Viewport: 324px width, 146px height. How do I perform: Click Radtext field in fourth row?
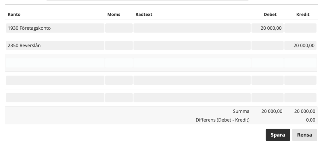point(192,80)
